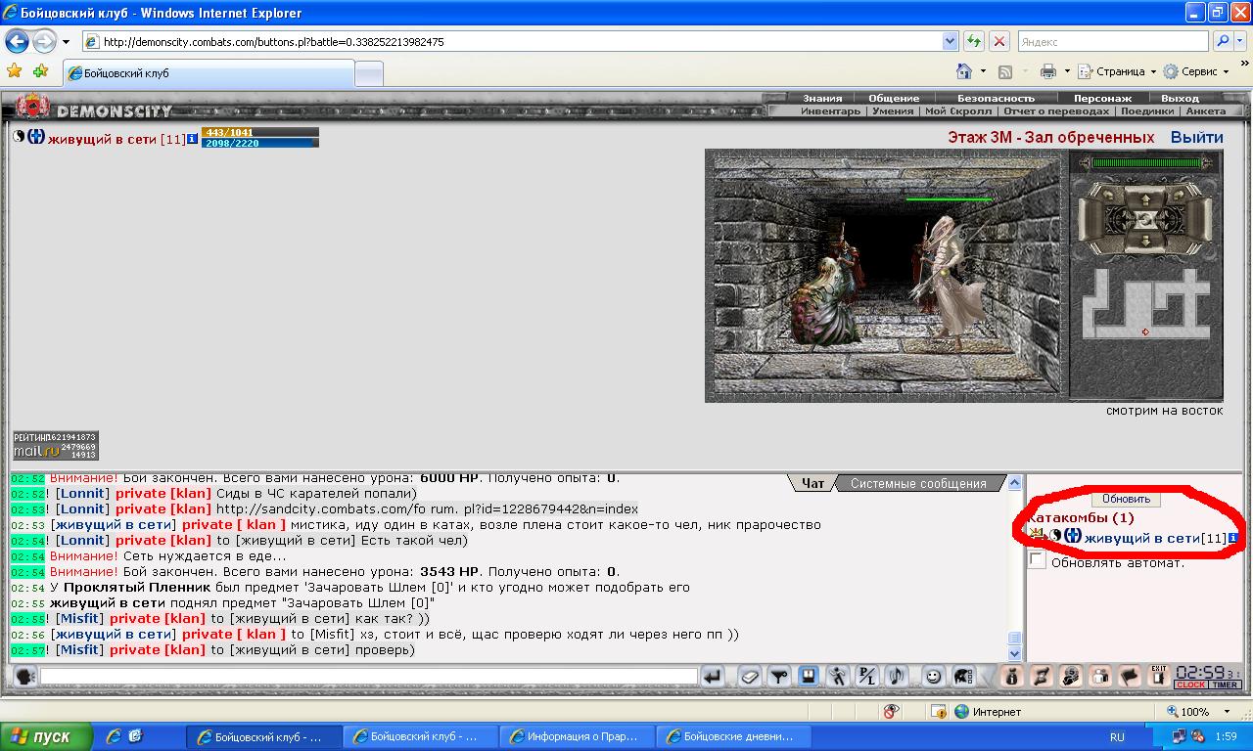
Task: Open the 100% zoom level dropdown
Action: click(1229, 712)
